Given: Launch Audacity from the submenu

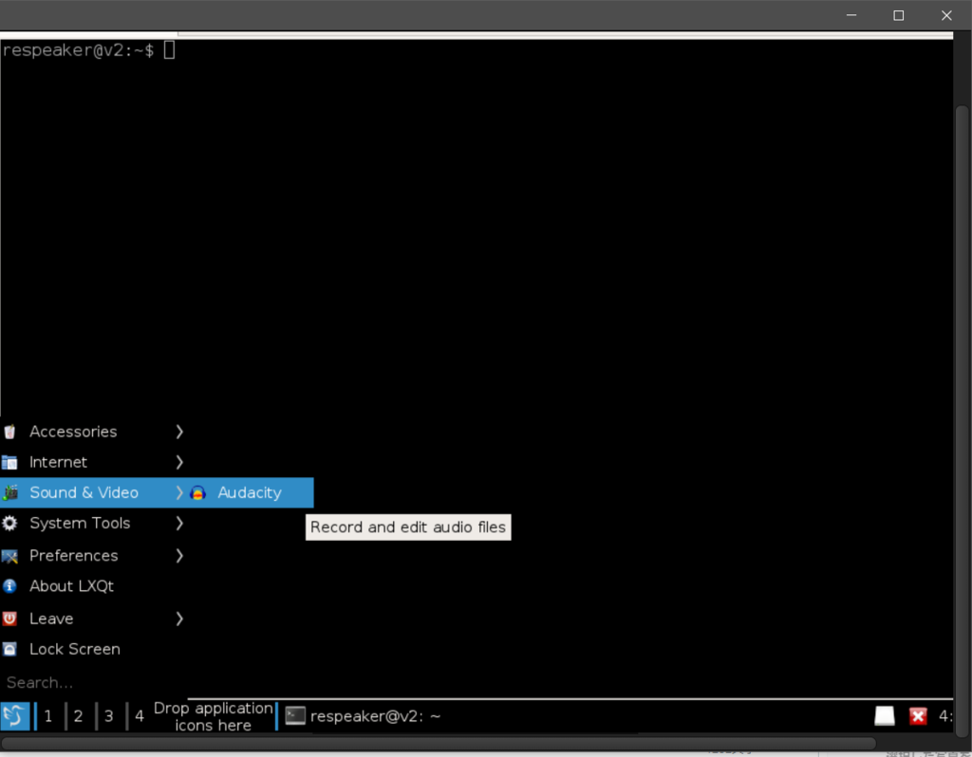Looking at the screenshot, I should tap(250, 492).
